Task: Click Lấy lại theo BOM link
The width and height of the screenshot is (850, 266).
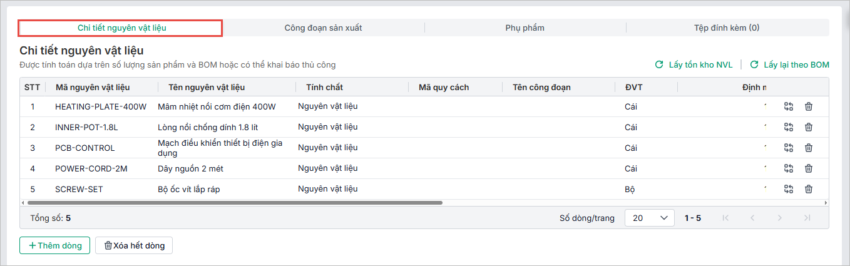Action: [790, 64]
